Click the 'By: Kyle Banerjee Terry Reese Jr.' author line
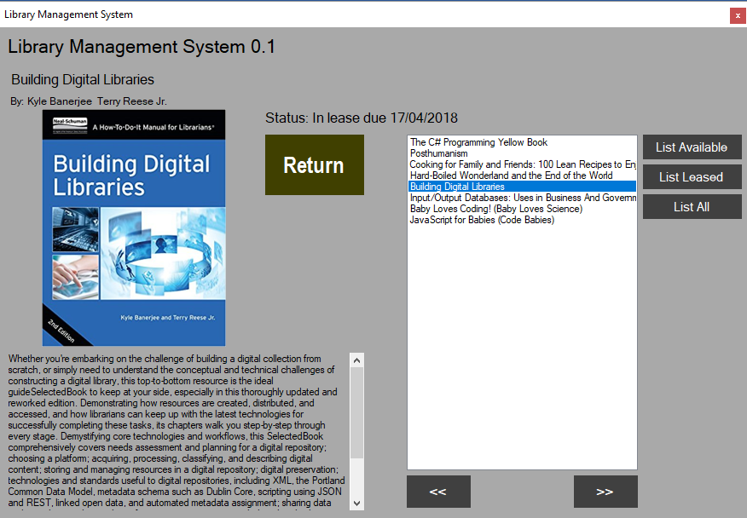Image resolution: width=747 pixels, height=518 pixels. click(x=89, y=101)
